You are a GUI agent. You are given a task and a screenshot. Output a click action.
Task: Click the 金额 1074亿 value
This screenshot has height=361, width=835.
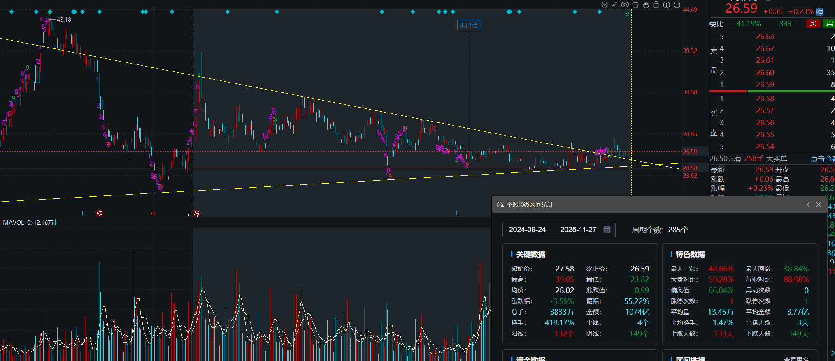637,312
